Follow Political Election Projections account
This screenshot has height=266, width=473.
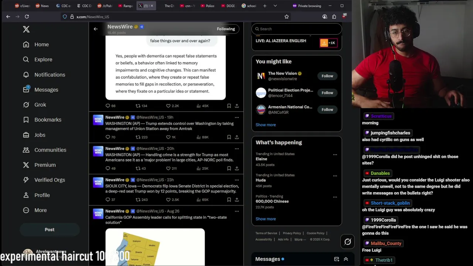(x=327, y=93)
